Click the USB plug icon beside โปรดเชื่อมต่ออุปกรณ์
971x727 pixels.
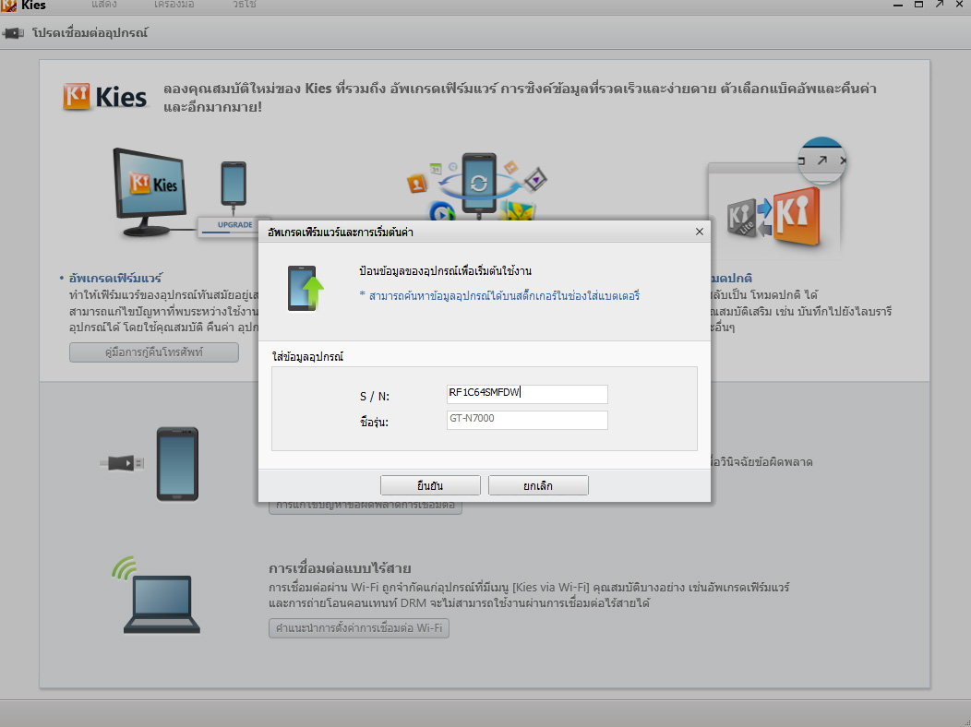[x=13, y=33]
